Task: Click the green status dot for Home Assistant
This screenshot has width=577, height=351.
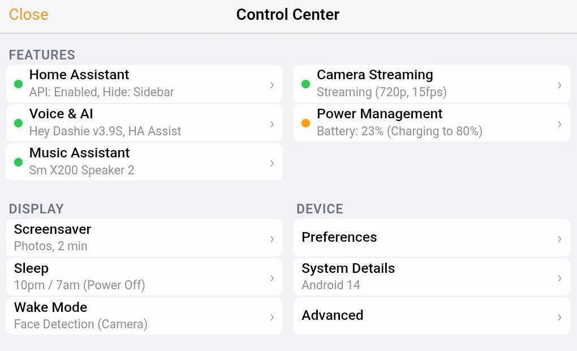Action: 19,84
